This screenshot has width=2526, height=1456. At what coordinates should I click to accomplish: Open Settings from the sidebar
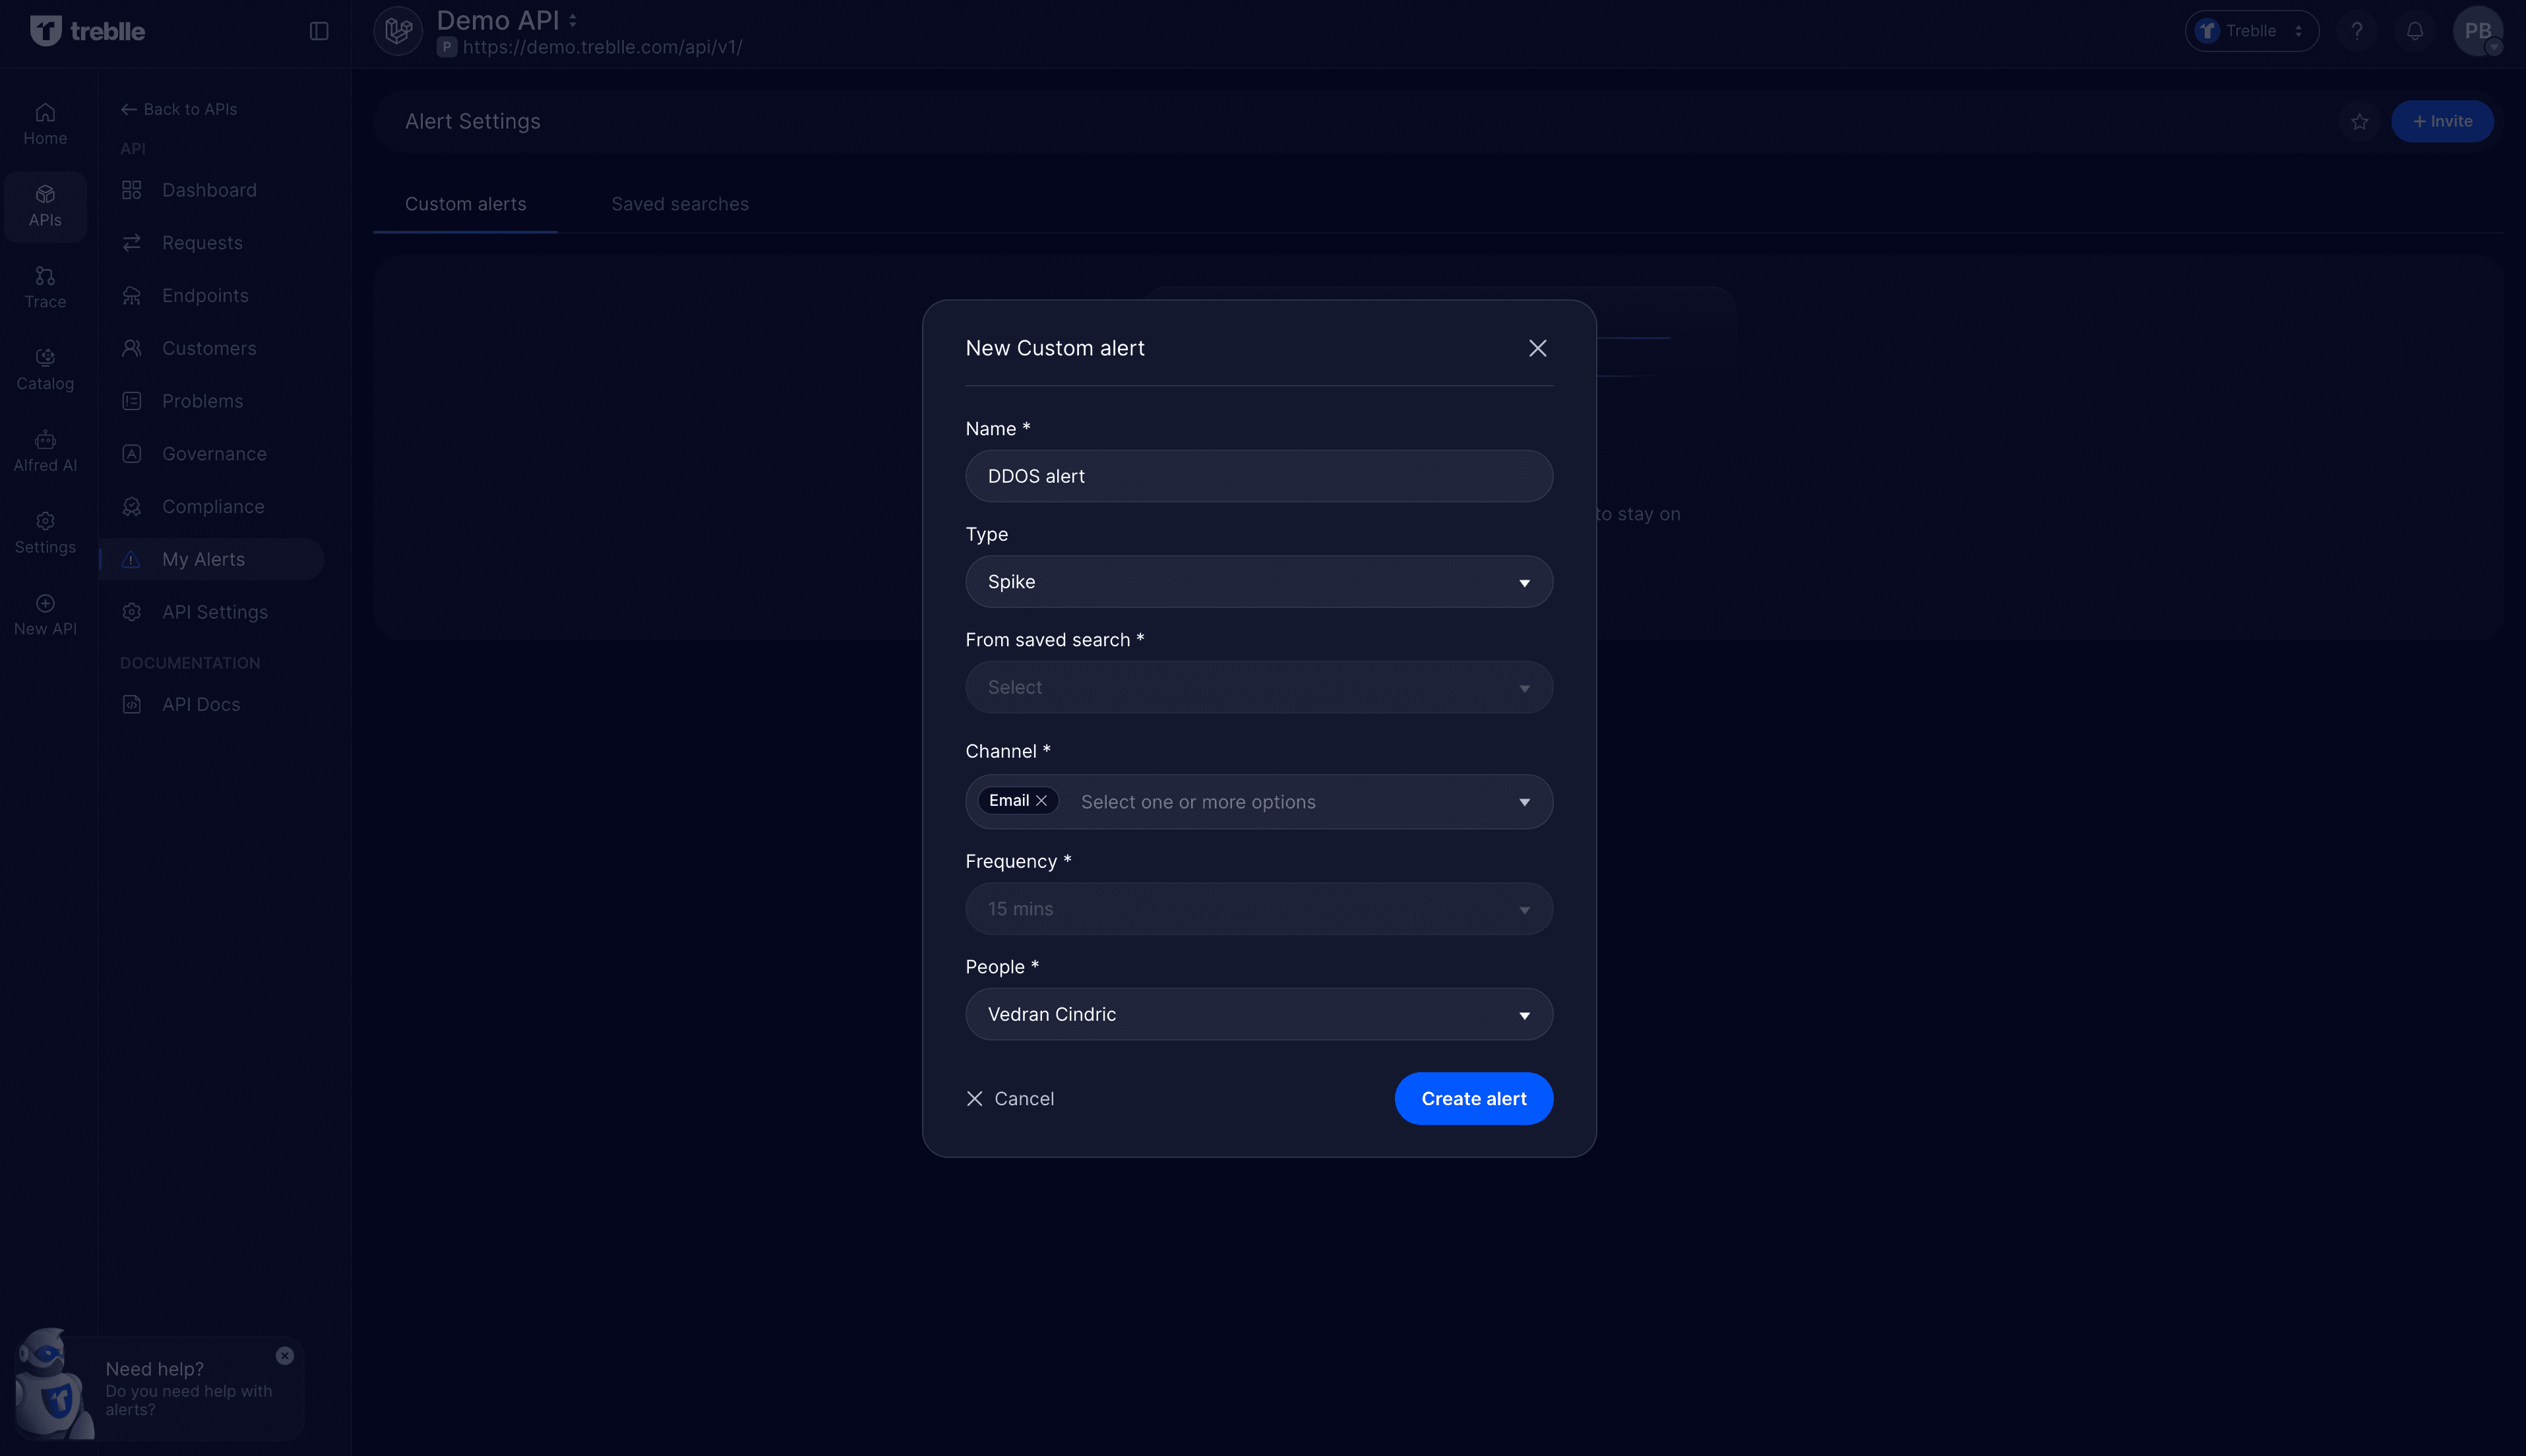[x=44, y=532]
